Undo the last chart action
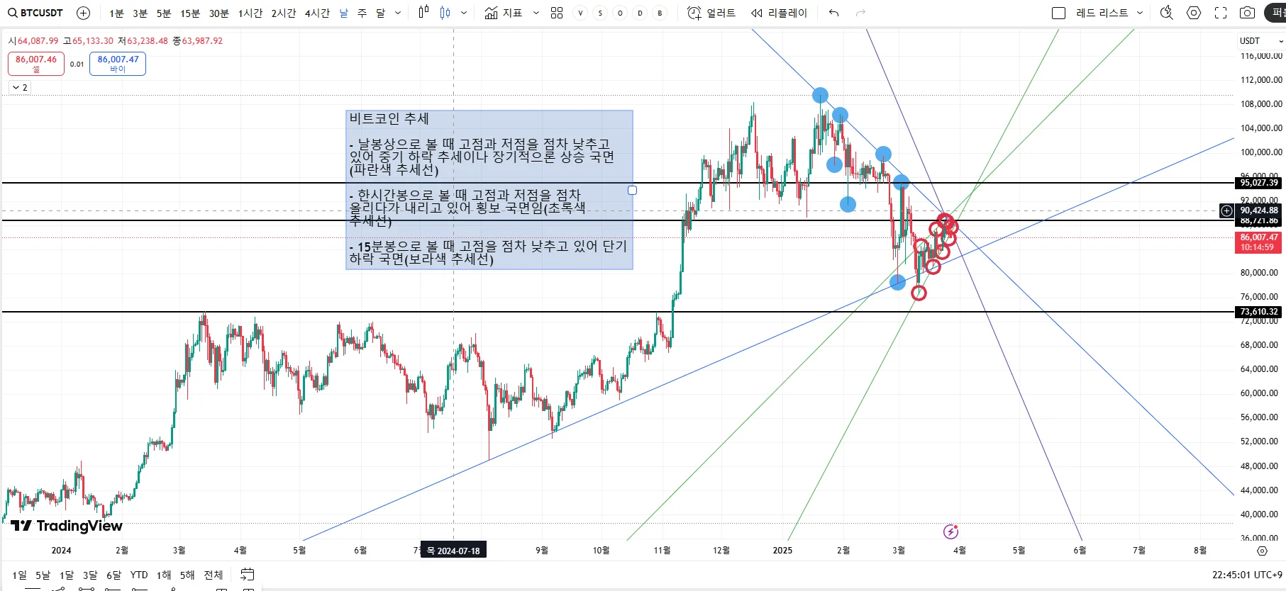 click(x=833, y=13)
